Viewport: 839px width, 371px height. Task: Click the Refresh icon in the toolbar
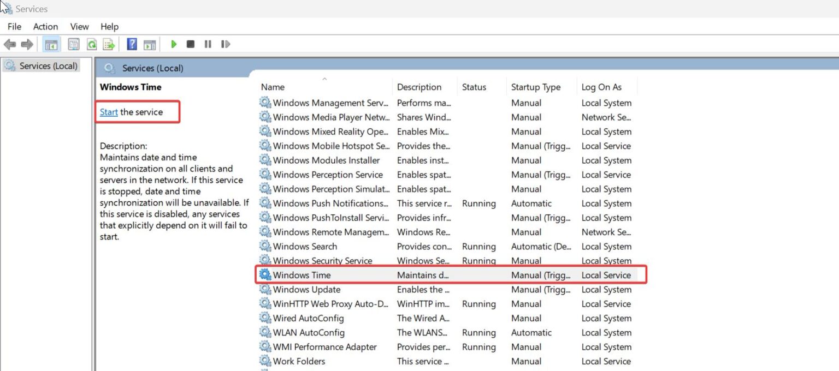pyautogui.click(x=92, y=44)
